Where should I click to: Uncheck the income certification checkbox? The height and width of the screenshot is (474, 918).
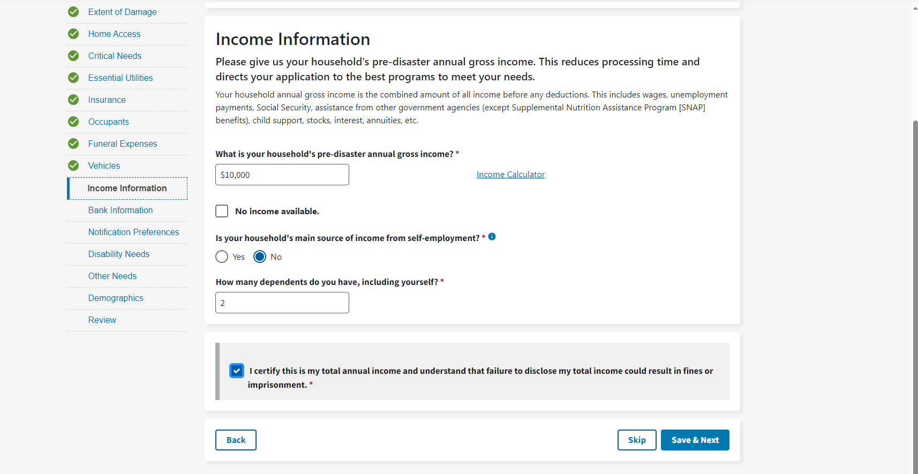click(x=237, y=371)
